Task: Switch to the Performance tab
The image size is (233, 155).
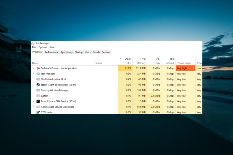Action: 52,52
